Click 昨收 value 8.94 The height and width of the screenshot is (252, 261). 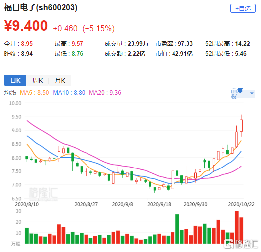27,54
